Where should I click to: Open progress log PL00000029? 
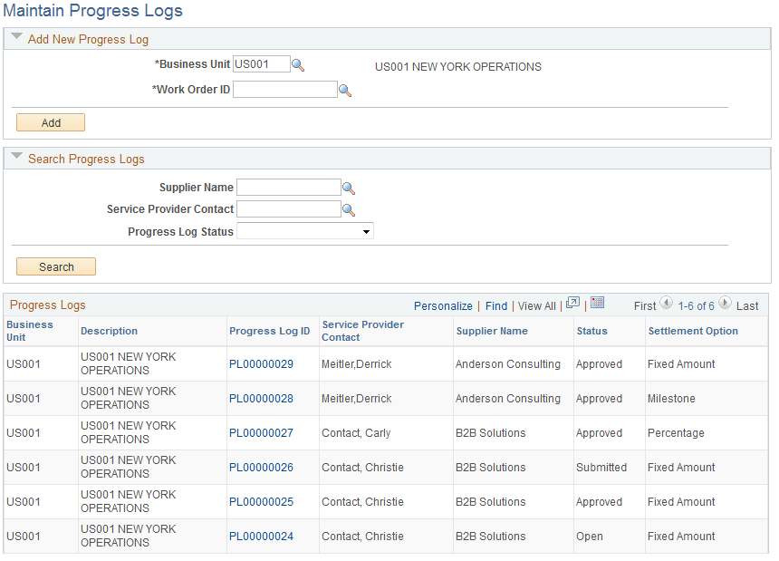click(260, 363)
